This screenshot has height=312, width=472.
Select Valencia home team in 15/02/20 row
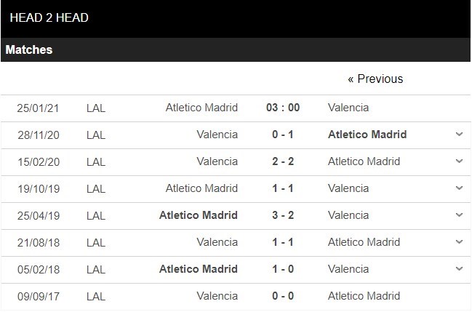(x=217, y=161)
